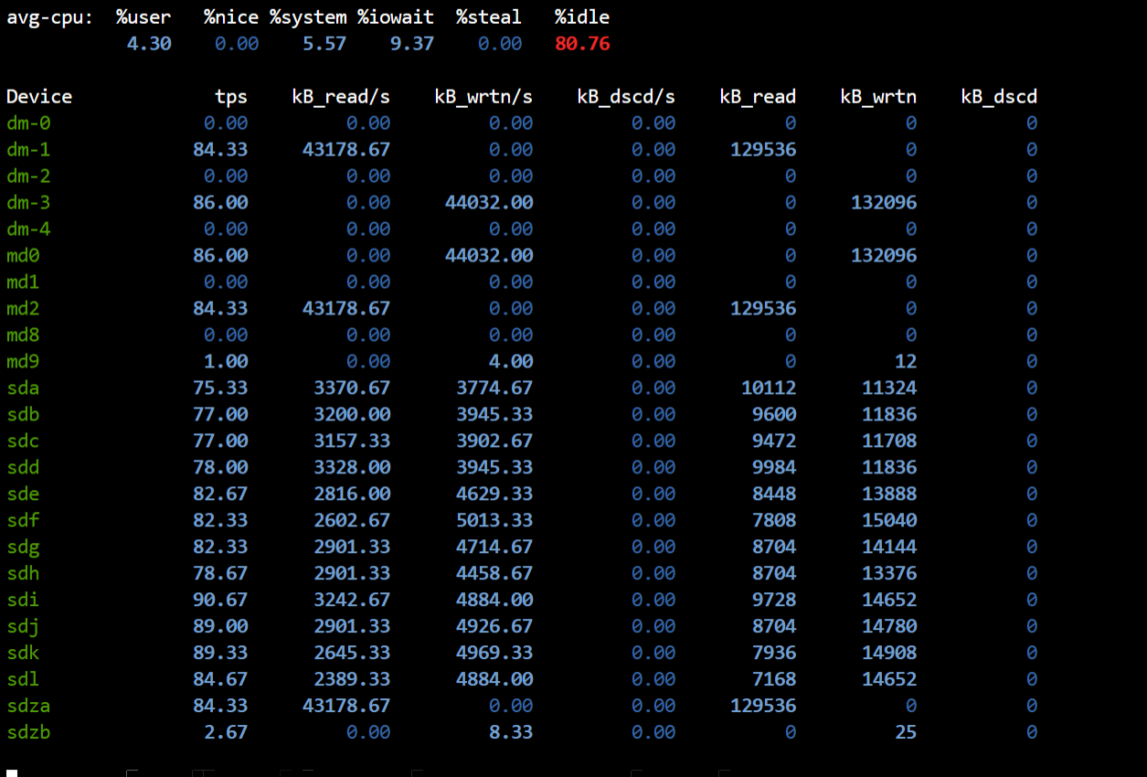Select the sdj kB_wrtn/s value 4926.67
1147x777 pixels.
click(x=494, y=627)
